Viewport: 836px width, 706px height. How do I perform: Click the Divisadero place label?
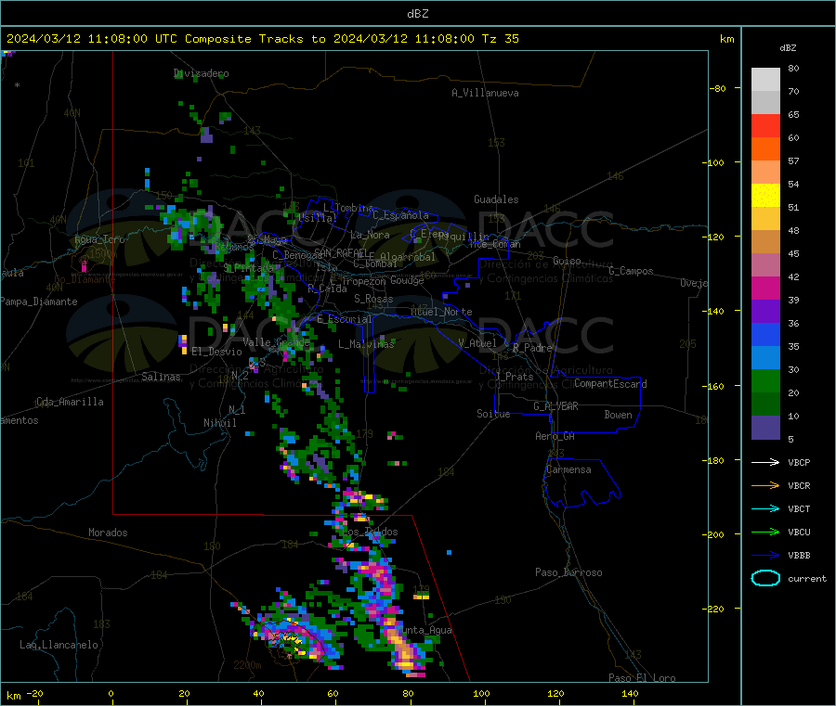coord(202,73)
